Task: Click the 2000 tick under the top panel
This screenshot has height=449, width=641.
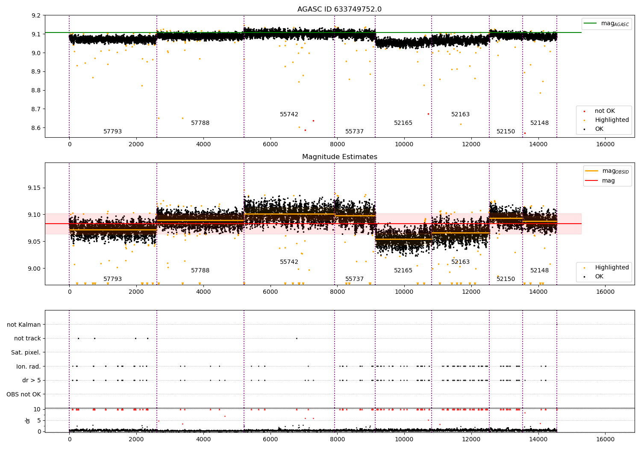Action: (136, 144)
